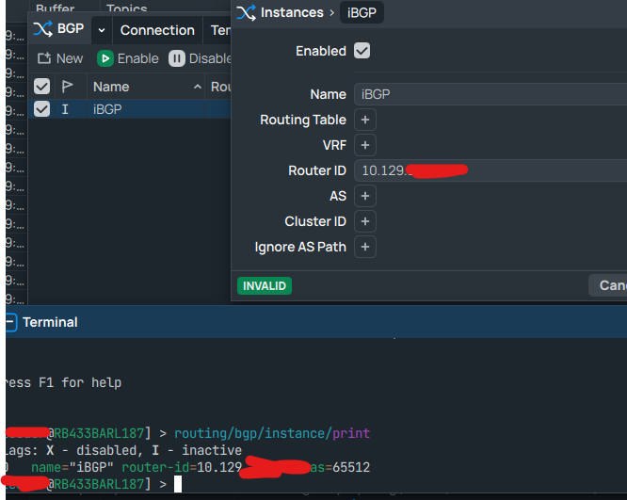Click the I flag in iBGP row
The width and height of the screenshot is (627, 500).
65,109
